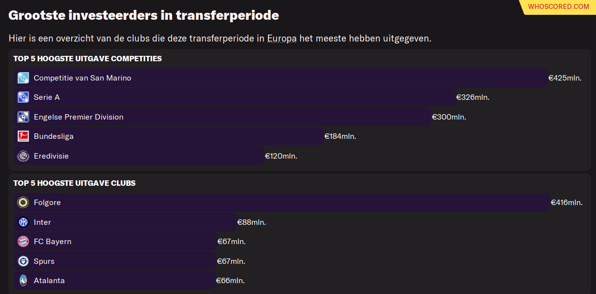Click the Eredivisie logo icon
This screenshot has width=596, height=294.
tap(23, 156)
